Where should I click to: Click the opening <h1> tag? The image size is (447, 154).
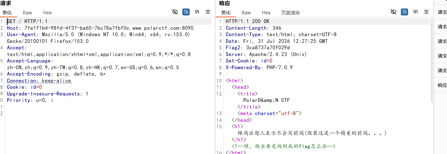237,127
